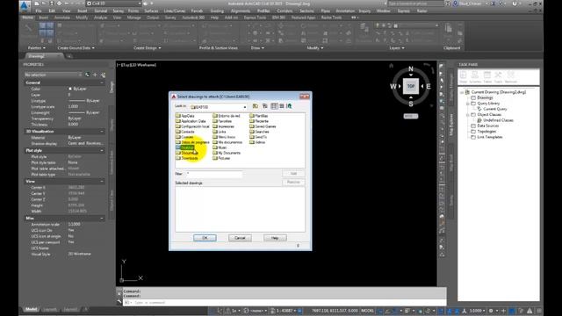Click the annotation monitor icon in status bar
562x316 pixels.
[503, 311]
